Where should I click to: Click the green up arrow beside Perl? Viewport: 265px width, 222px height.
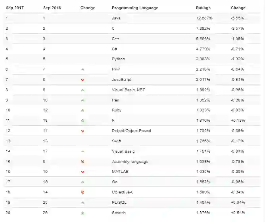83,100
